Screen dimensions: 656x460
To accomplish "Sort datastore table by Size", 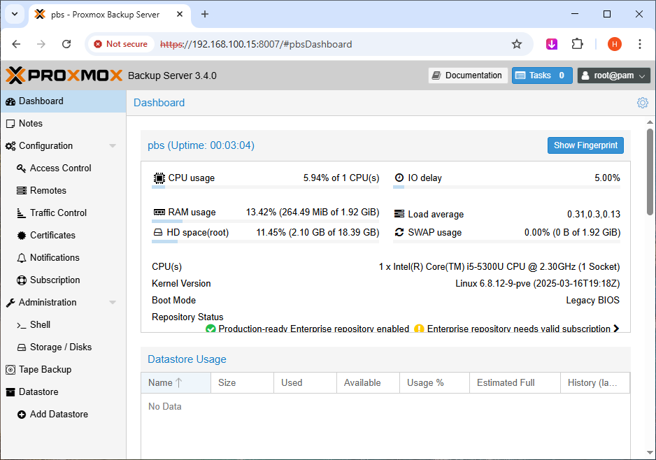I will 242,382.
